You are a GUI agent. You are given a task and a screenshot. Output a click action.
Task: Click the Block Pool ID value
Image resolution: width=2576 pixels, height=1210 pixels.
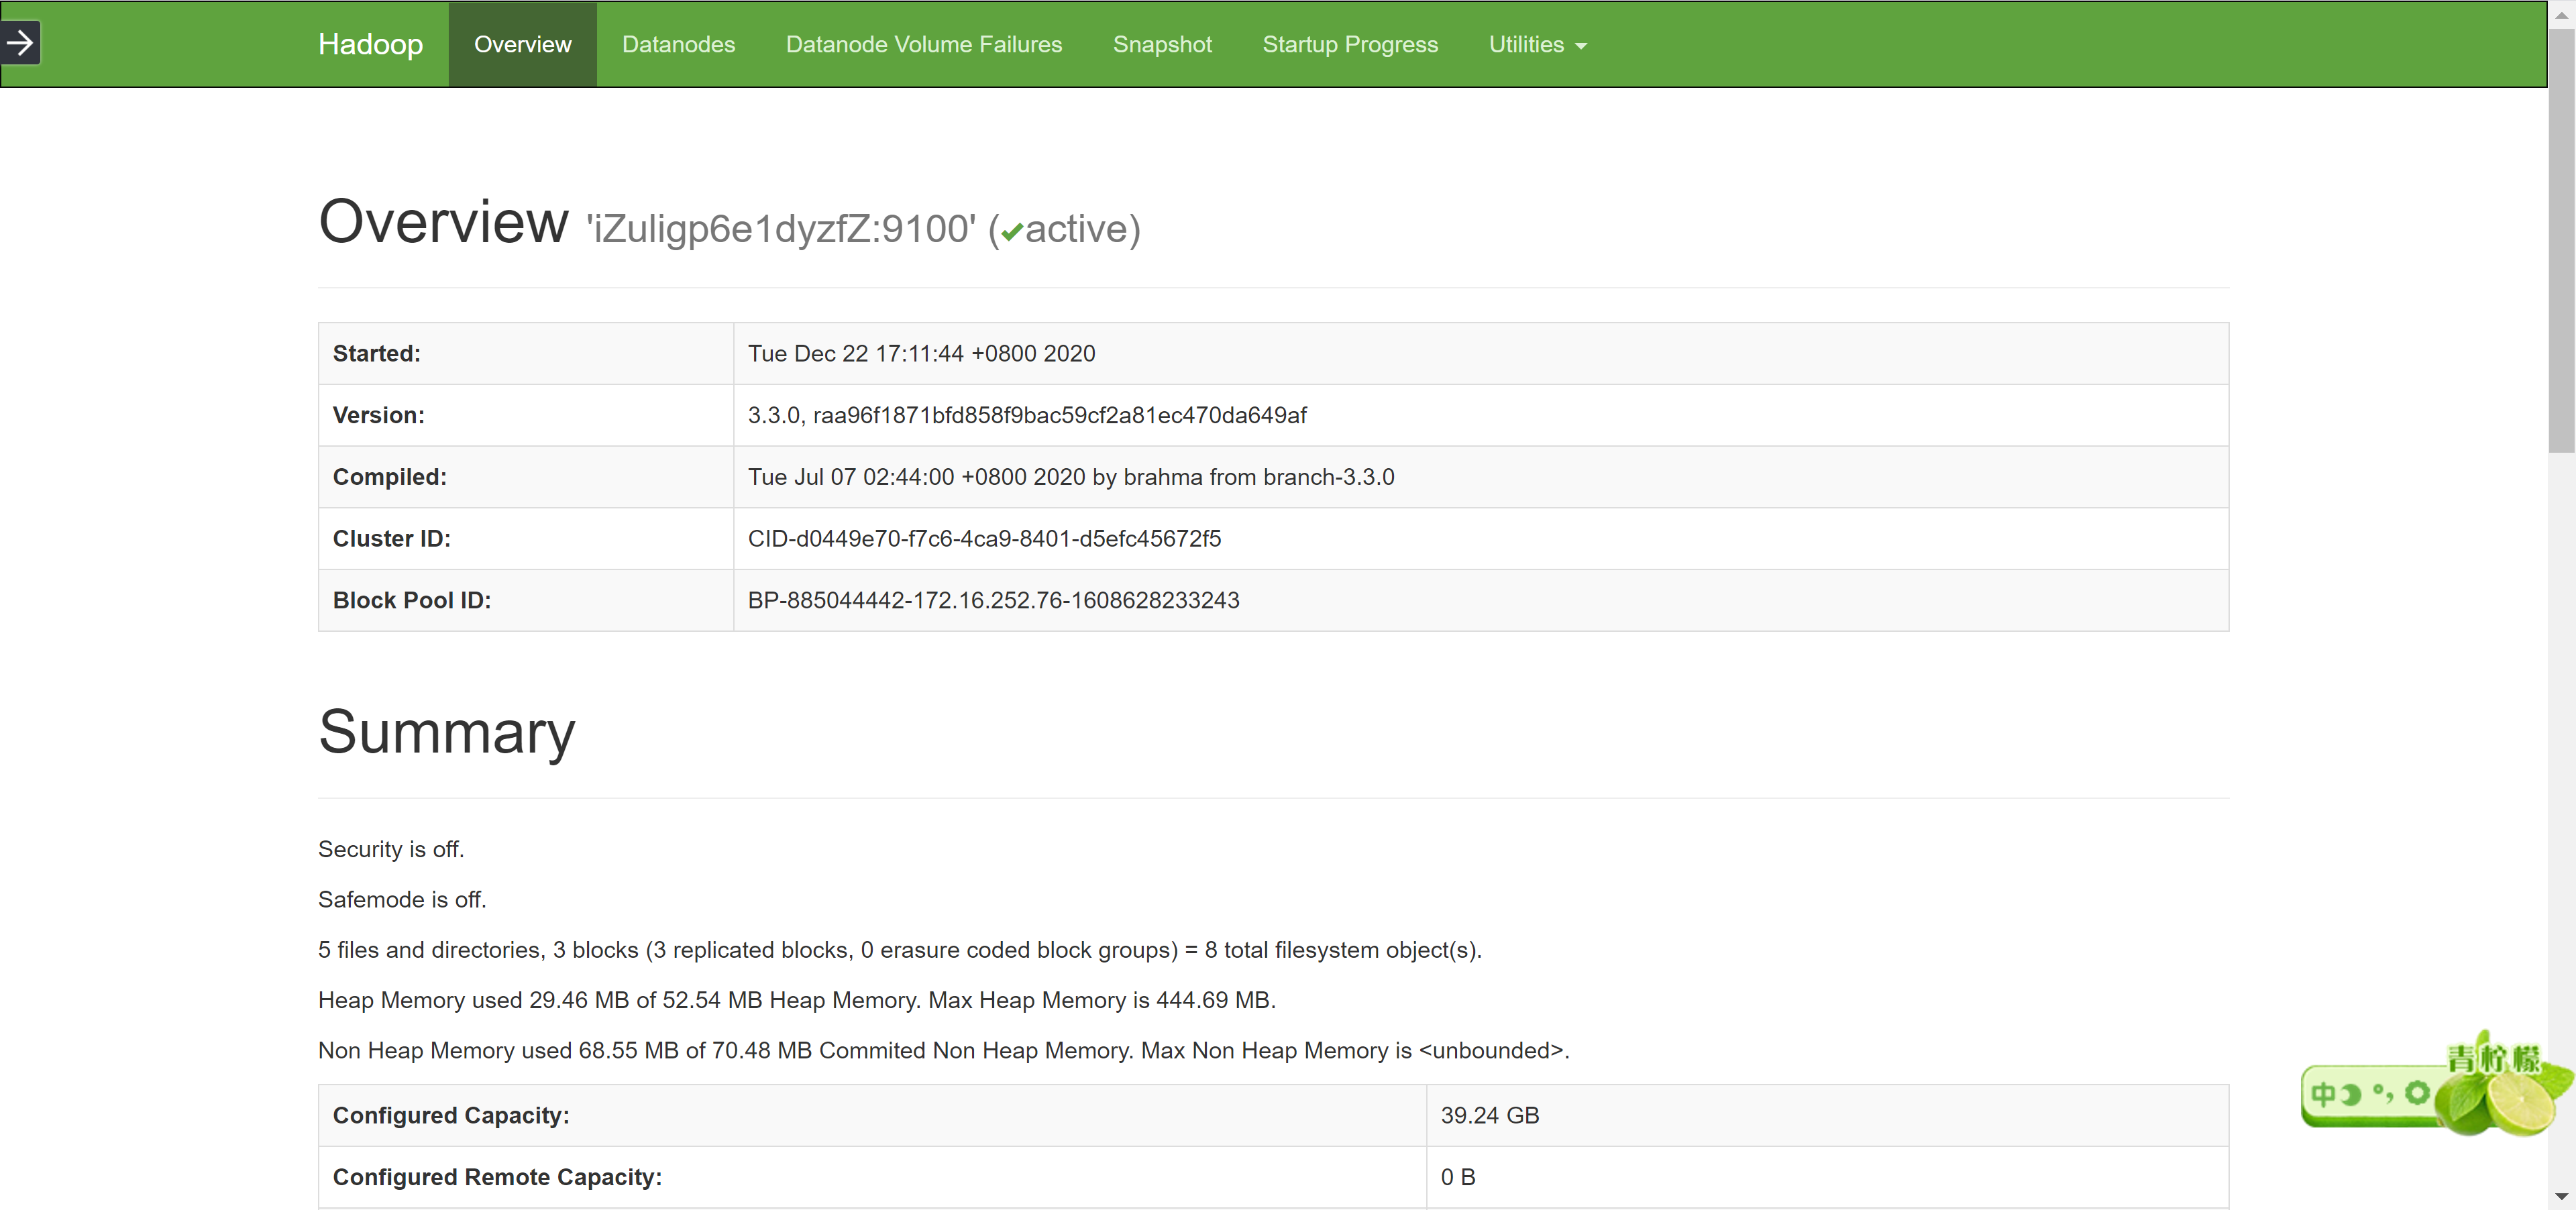(993, 600)
